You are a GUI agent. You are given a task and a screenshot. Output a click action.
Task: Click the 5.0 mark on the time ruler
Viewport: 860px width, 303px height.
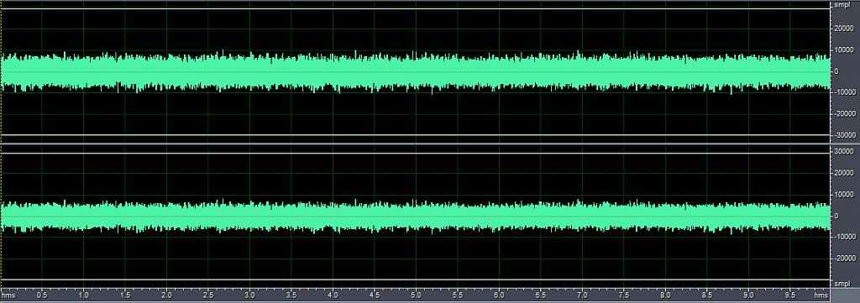point(416,295)
